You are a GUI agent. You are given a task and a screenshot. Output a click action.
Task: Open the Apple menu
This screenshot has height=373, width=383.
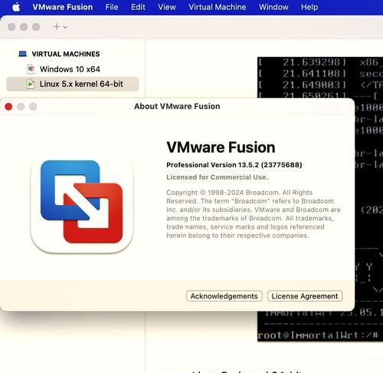coord(16,7)
